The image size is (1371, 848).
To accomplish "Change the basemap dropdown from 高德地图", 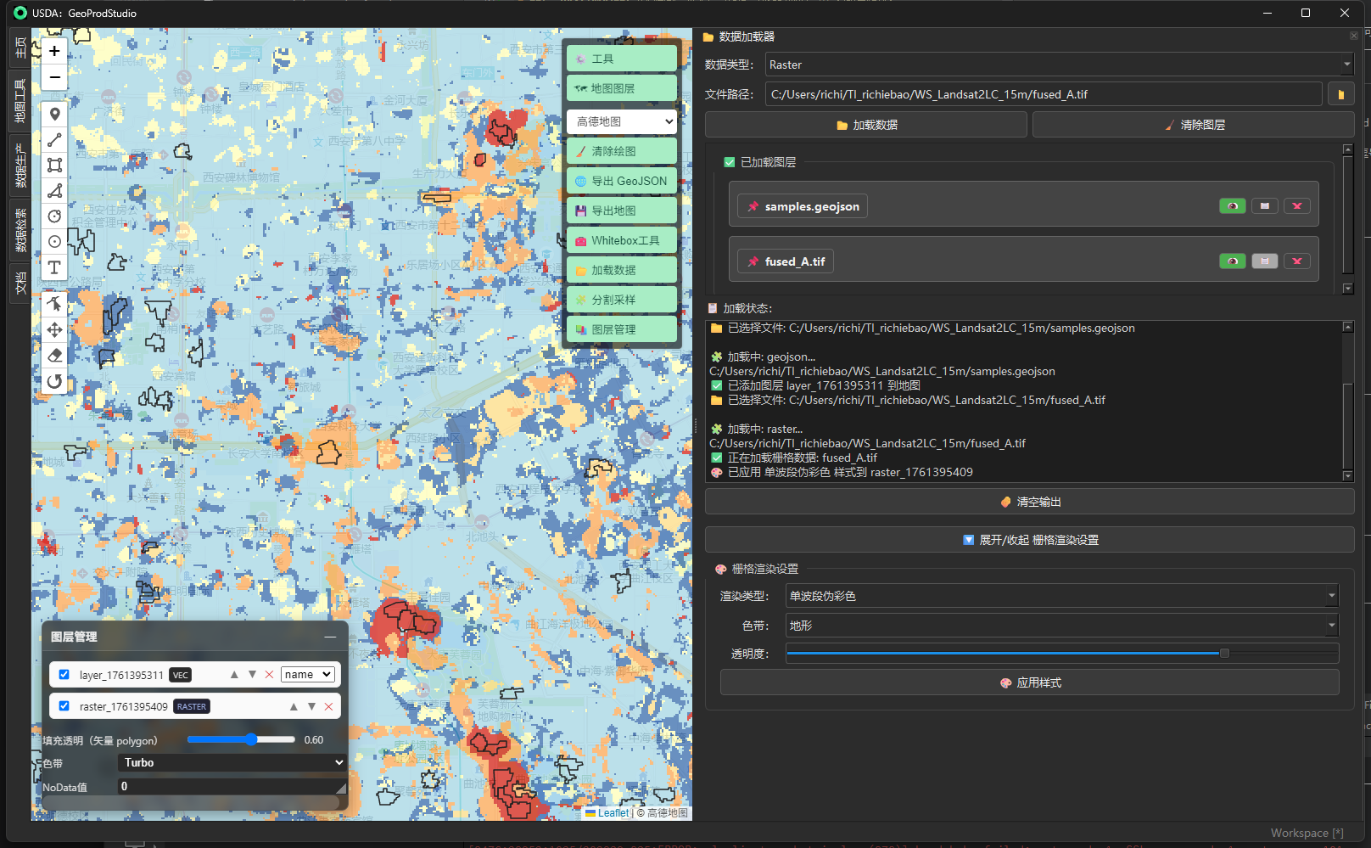I will pyautogui.click(x=621, y=121).
